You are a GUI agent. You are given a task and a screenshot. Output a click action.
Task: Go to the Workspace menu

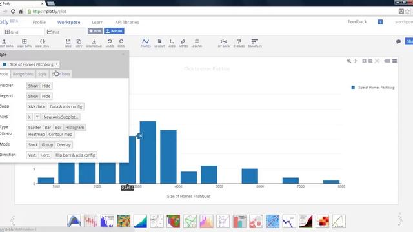(x=68, y=22)
